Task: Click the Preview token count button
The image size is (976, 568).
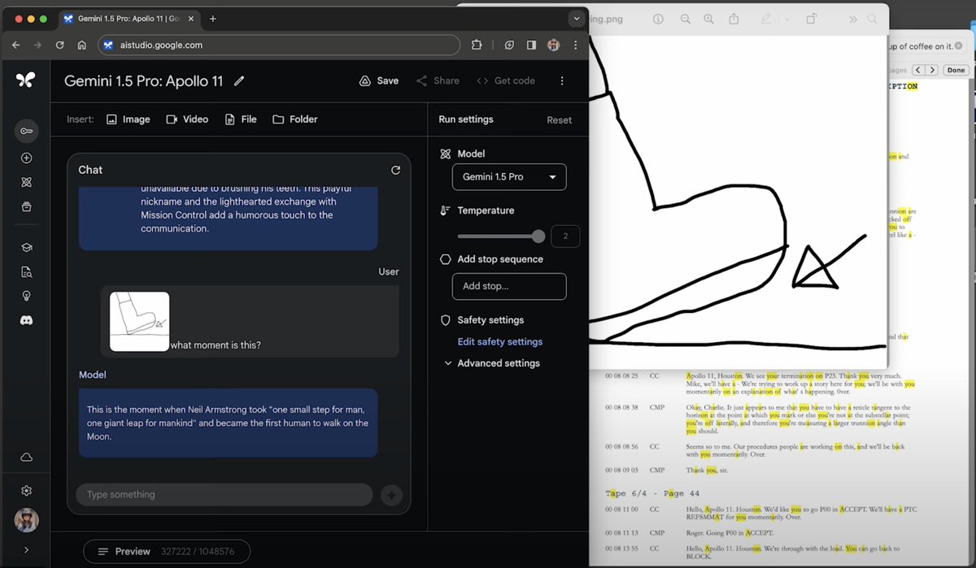Action: coord(167,551)
